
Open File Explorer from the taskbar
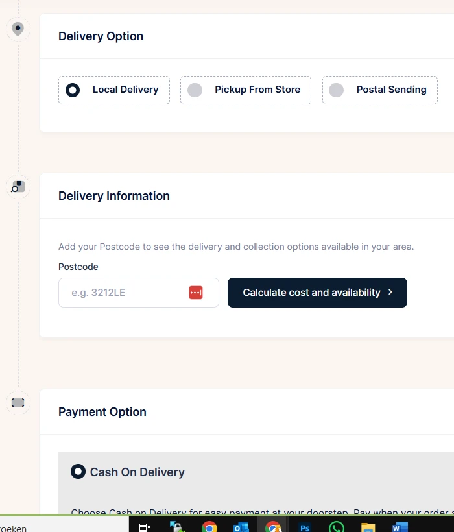[368, 527]
